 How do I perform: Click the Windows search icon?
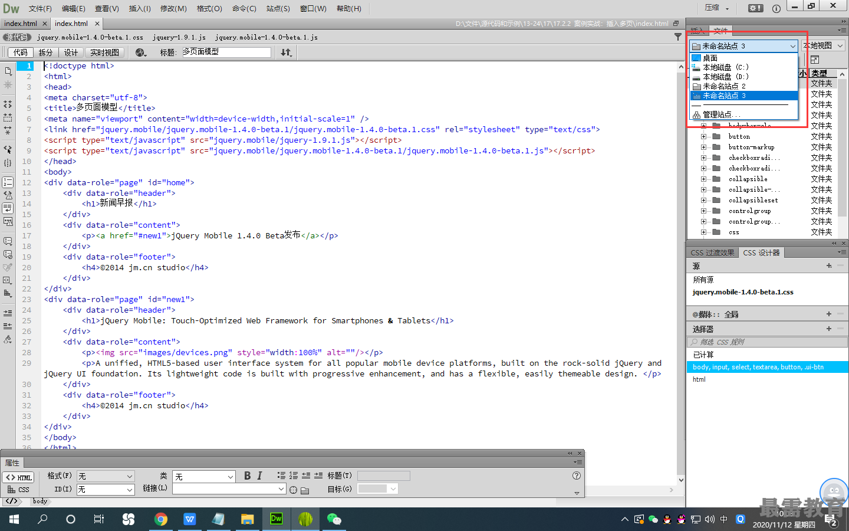click(42, 519)
